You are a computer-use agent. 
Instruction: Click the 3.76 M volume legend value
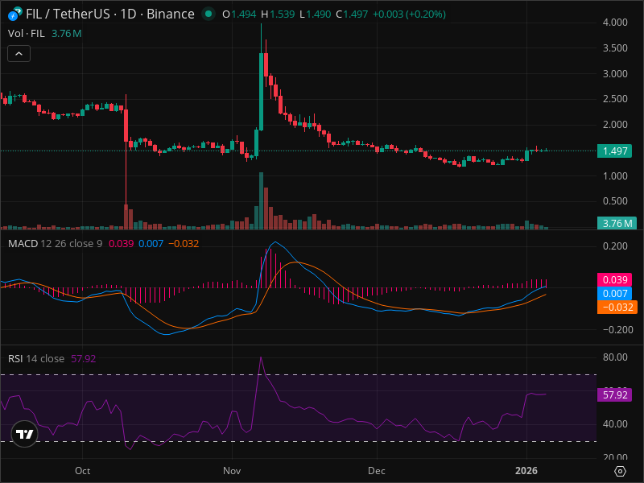click(67, 34)
